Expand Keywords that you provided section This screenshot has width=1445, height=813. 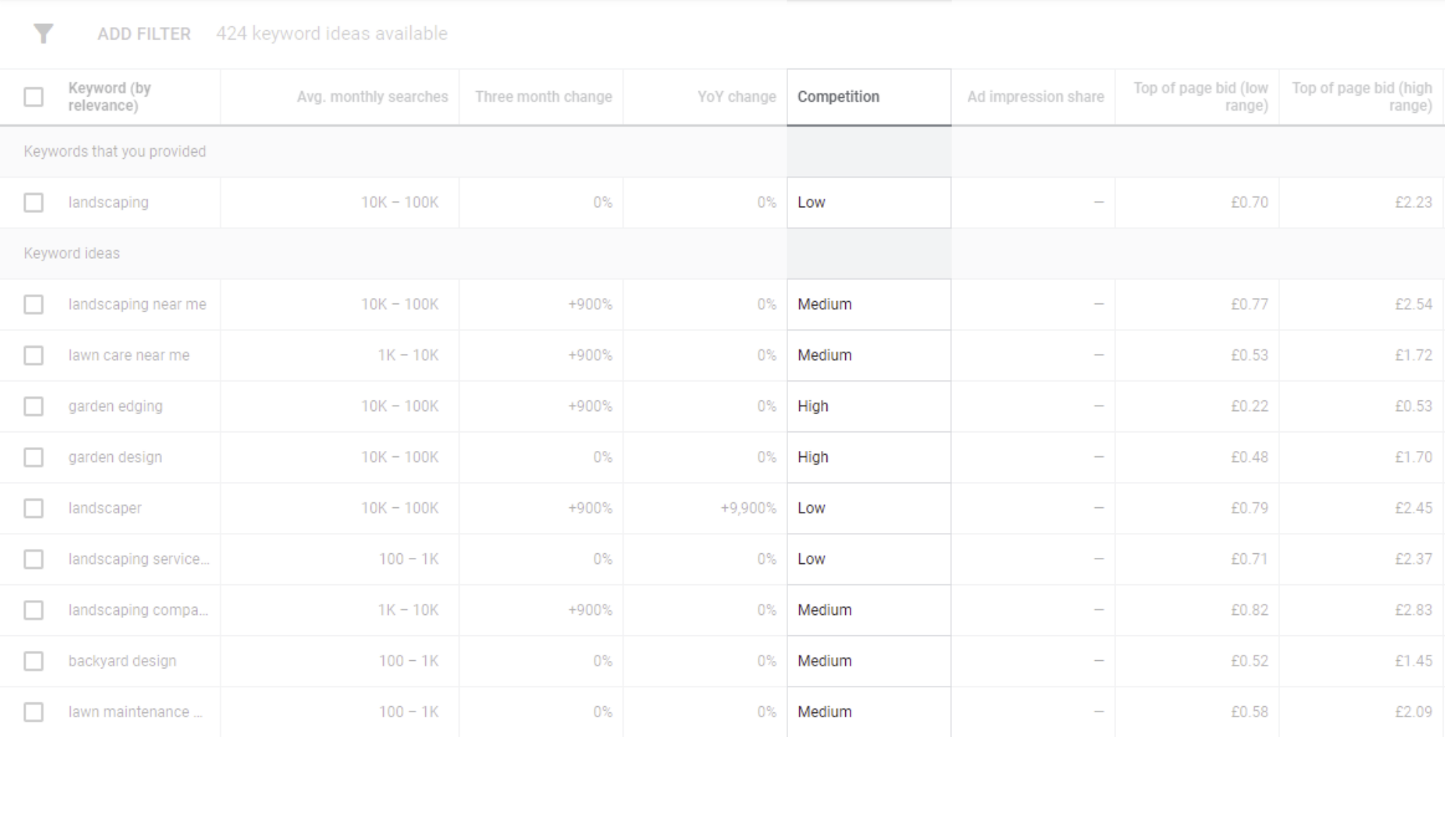pyautogui.click(x=114, y=151)
